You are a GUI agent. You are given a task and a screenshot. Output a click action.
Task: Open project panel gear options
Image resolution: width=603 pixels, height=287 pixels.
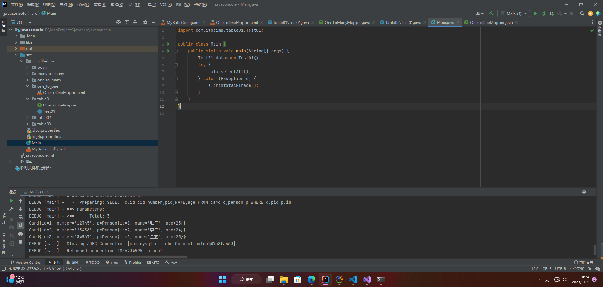(x=145, y=22)
